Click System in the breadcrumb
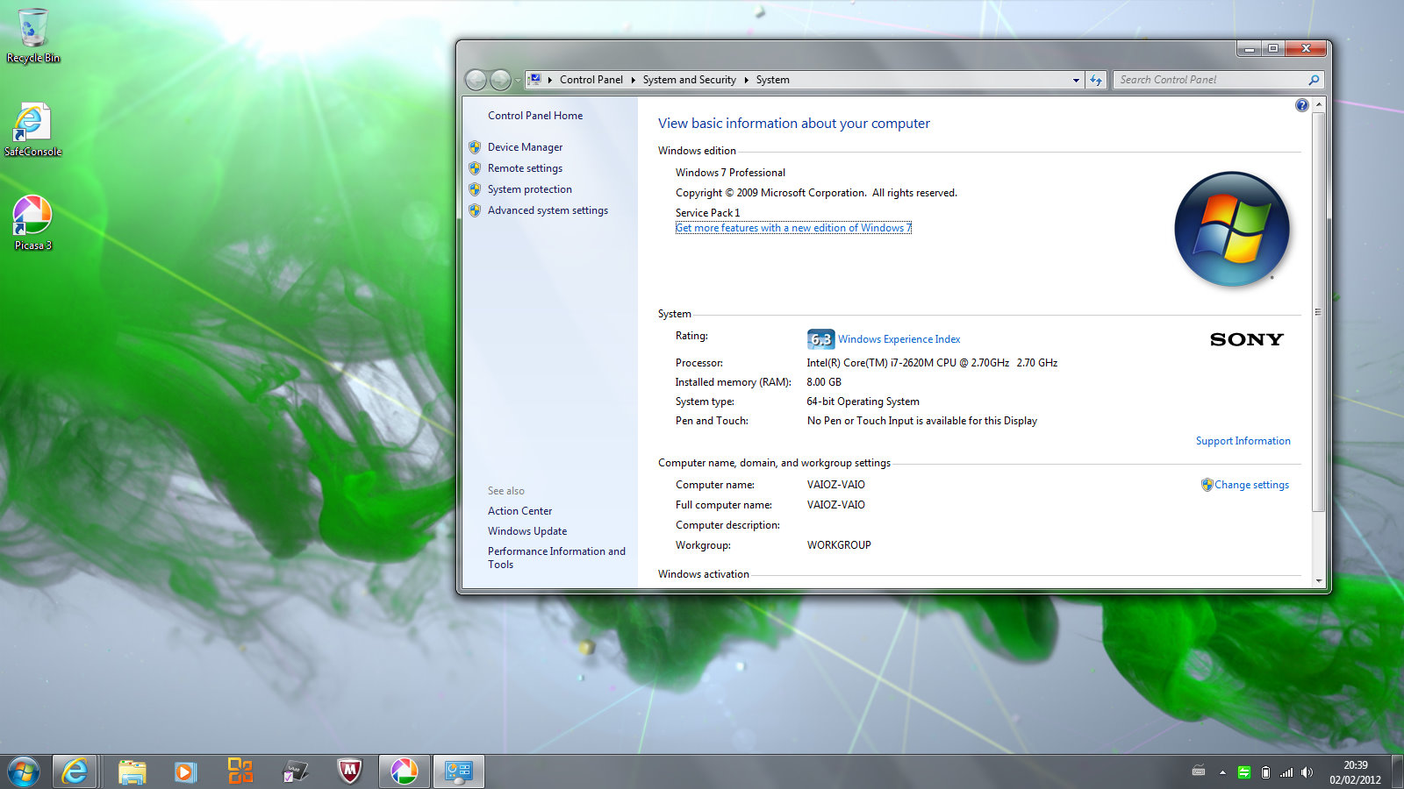Viewport: 1404px width, 789px height. coord(773,80)
